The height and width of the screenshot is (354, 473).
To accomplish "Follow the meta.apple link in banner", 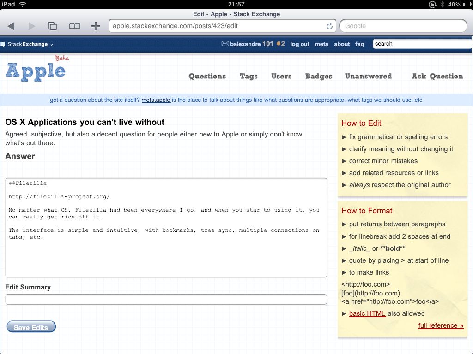I will pos(156,100).
